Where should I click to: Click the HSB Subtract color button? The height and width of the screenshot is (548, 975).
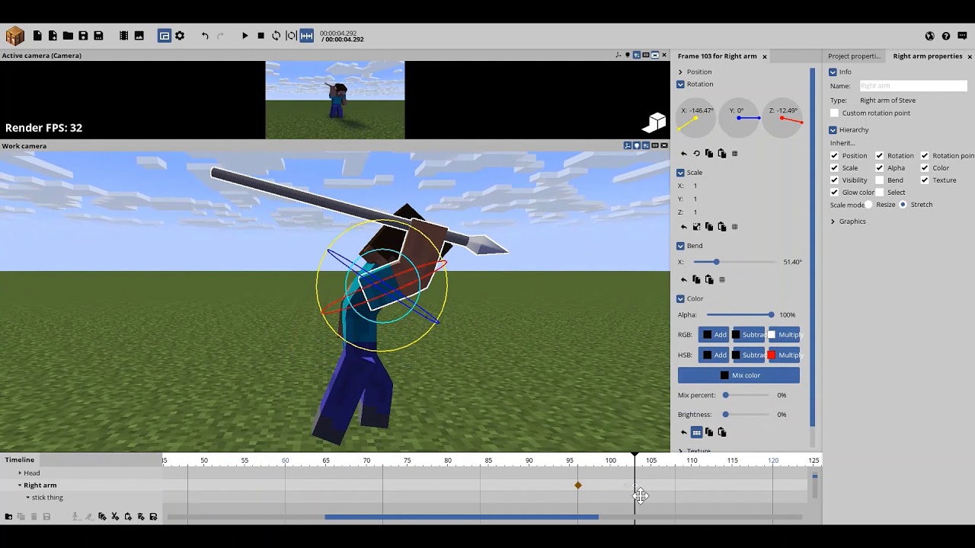click(748, 355)
